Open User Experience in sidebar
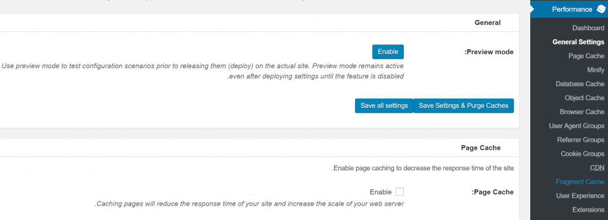Viewport: 608px width, 220px height. coord(580,196)
